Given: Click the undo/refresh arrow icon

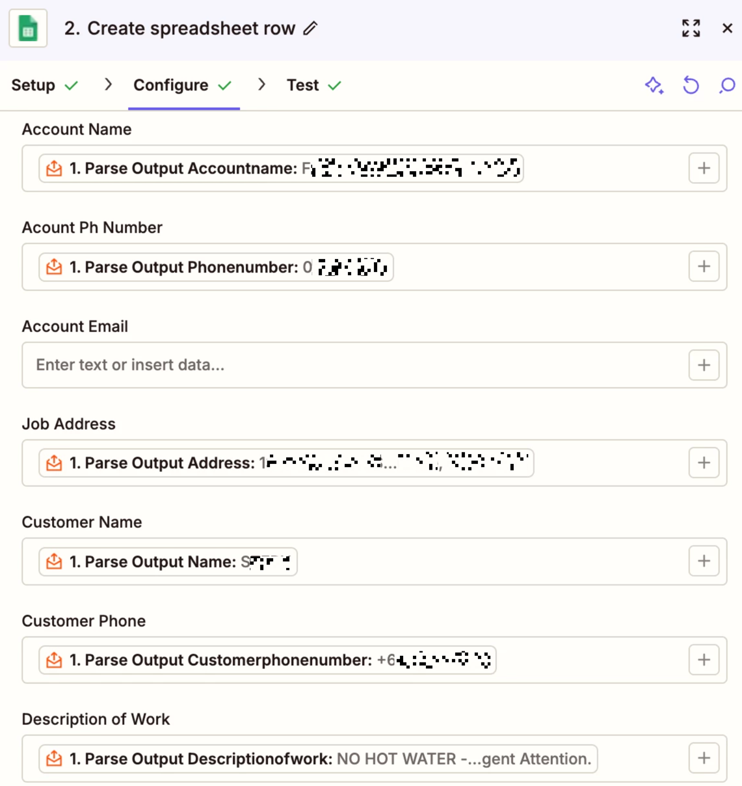Looking at the screenshot, I should [691, 85].
